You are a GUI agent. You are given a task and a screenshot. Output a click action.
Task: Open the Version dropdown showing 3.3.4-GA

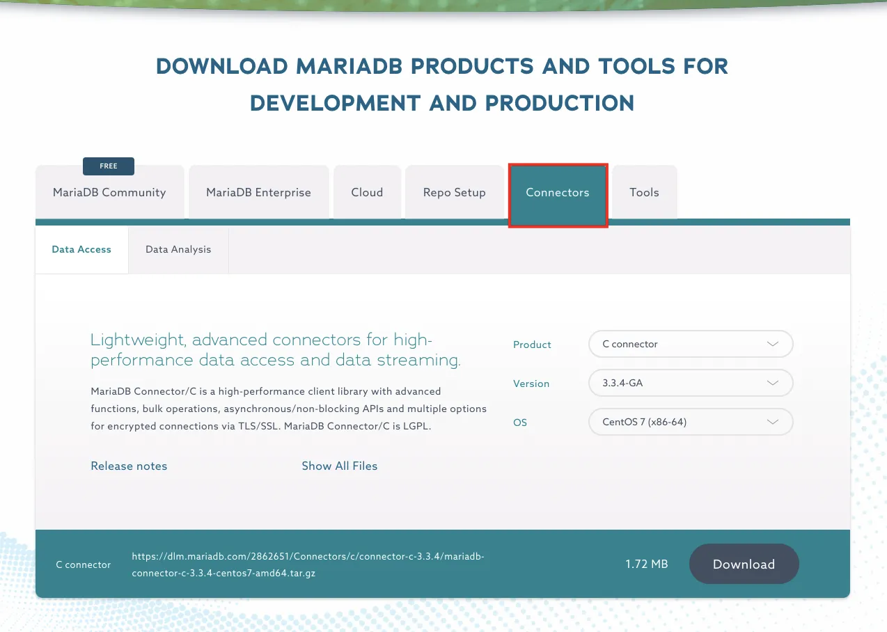coord(691,383)
